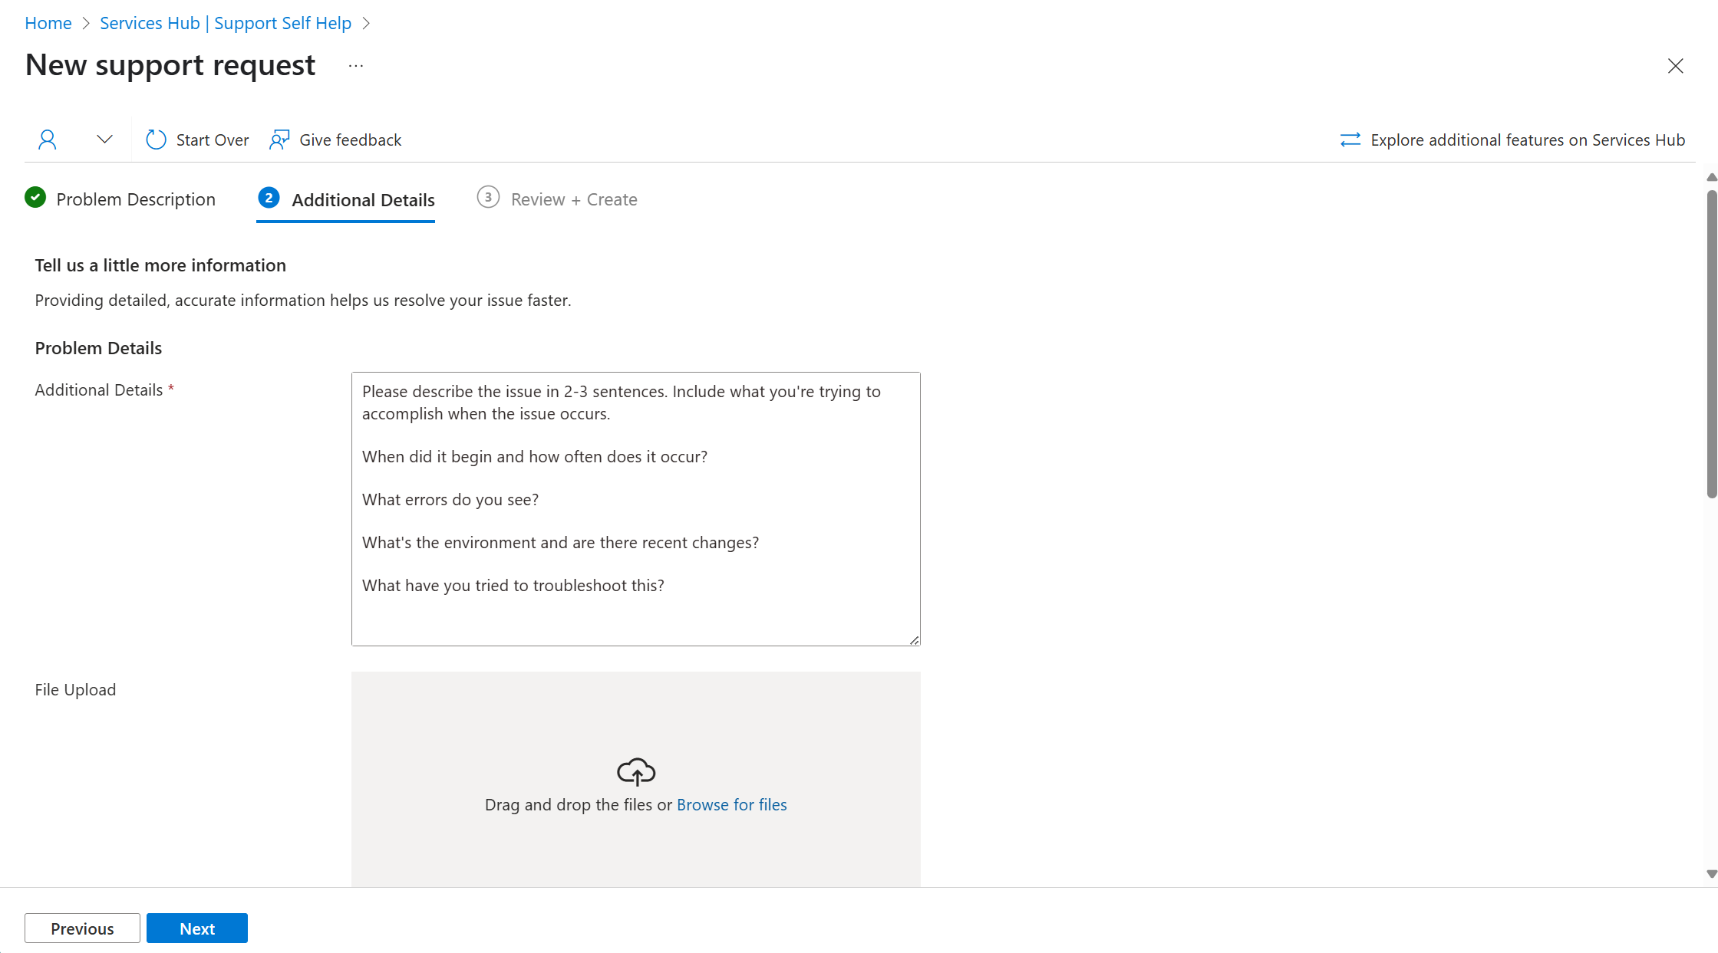Click the completed checkmark on Problem Description
The height and width of the screenshot is (953, 1718).
[34, 197]
